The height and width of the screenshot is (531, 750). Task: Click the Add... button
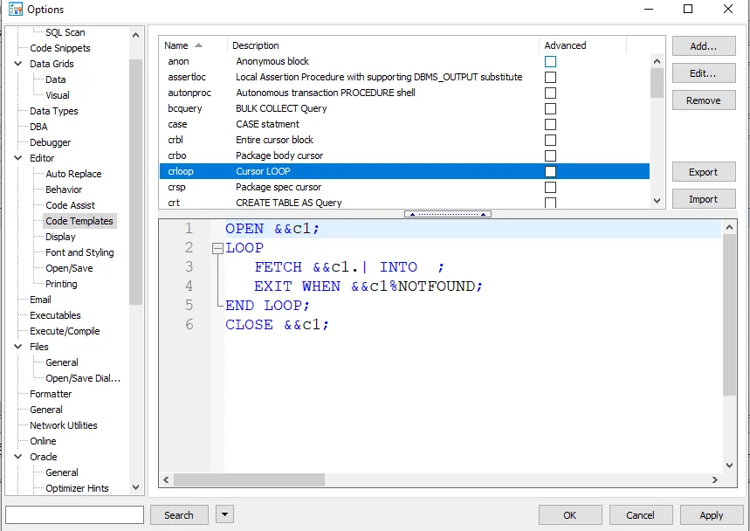point(703,46)
